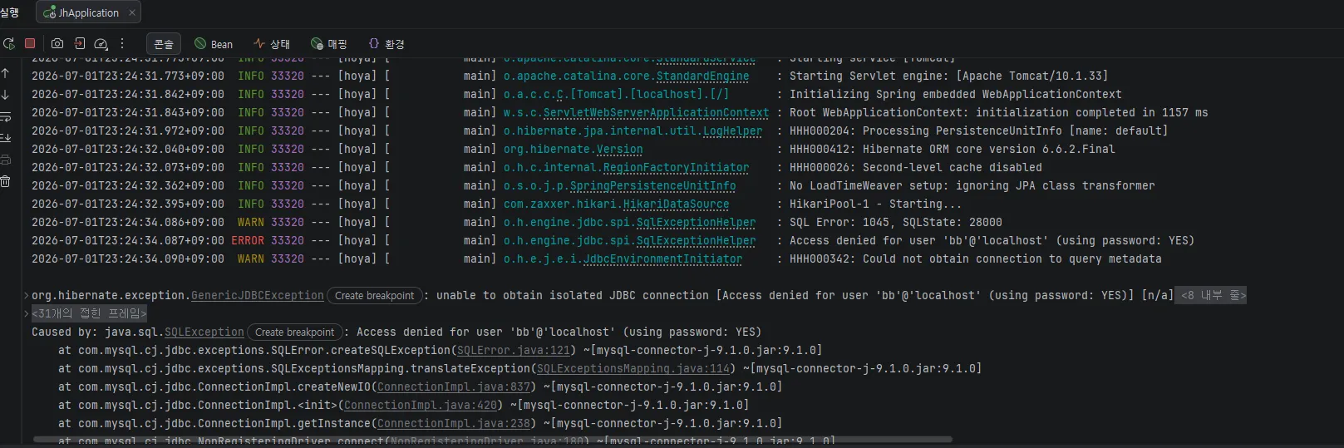
Task: Take a thread dump with camera icon
Action: point(57,43)
